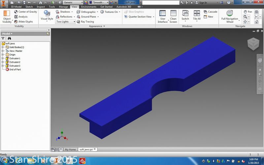Image resolution: width=264 pixels, height=165 pixels.
Task: Click the filter funnel icon in Model browser
Action: pyautogui.click(x=3, y=38)
